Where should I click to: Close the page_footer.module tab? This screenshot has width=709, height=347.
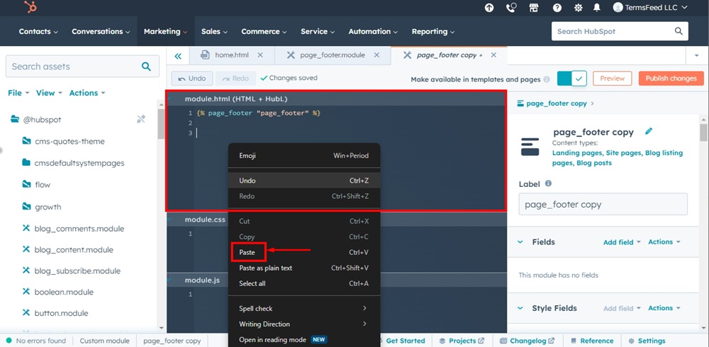click(376, 55)
